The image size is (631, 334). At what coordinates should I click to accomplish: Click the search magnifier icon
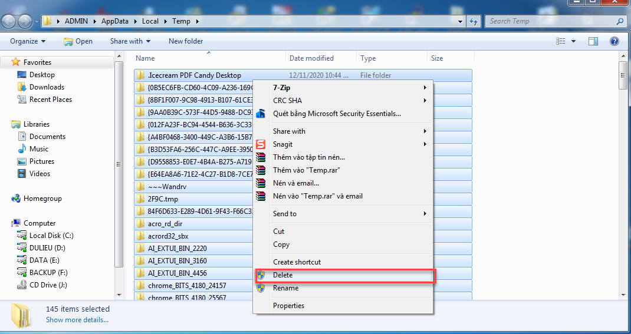620,21
